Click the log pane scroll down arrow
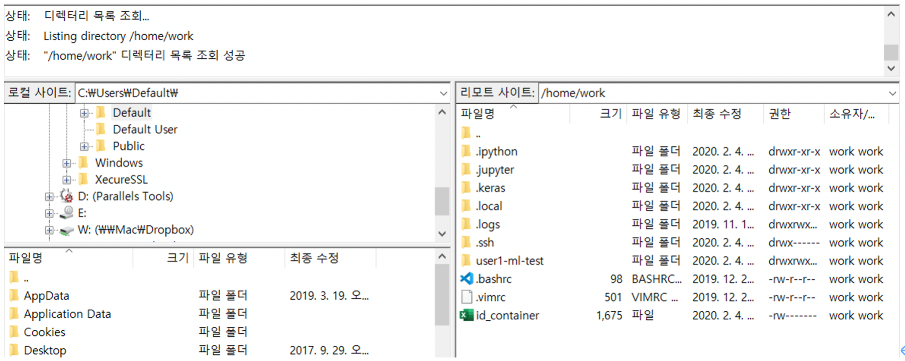Screen dimensions: 905x361 (x=891, y=68)
